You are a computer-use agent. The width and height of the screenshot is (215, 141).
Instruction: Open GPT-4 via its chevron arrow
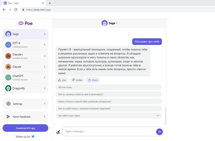tap(45, 45)
